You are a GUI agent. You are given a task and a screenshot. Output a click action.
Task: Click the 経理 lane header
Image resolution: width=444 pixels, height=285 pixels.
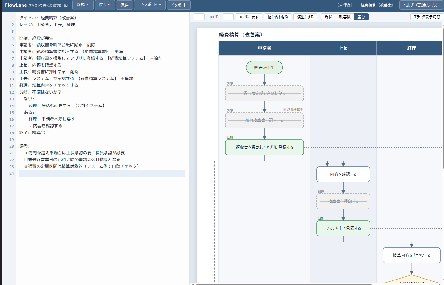pos(410,48)
